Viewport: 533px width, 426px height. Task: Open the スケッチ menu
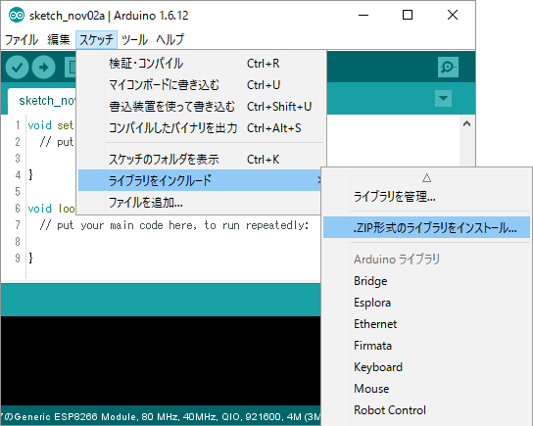click(x=97, y=40)
